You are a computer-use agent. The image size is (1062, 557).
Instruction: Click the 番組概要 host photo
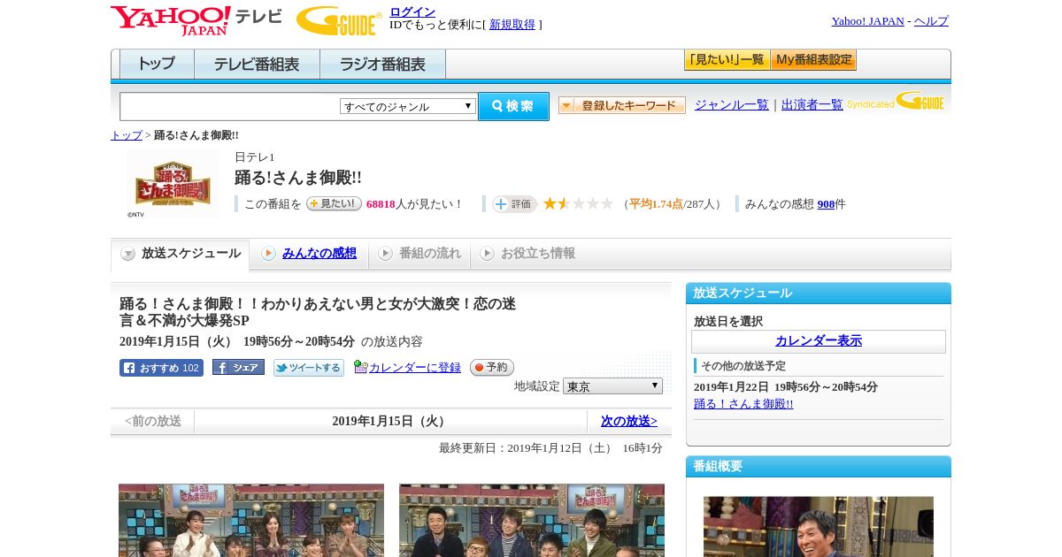tap(819, 526)
